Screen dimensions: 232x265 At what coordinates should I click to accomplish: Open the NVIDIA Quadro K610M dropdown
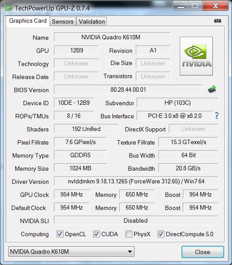pos(71,251)
